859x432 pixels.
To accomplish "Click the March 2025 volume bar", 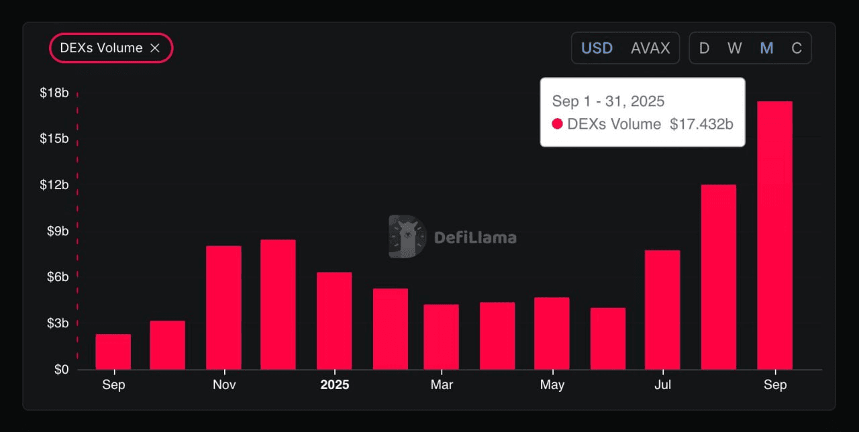I will pyautogui.click(x=441, y=337).
